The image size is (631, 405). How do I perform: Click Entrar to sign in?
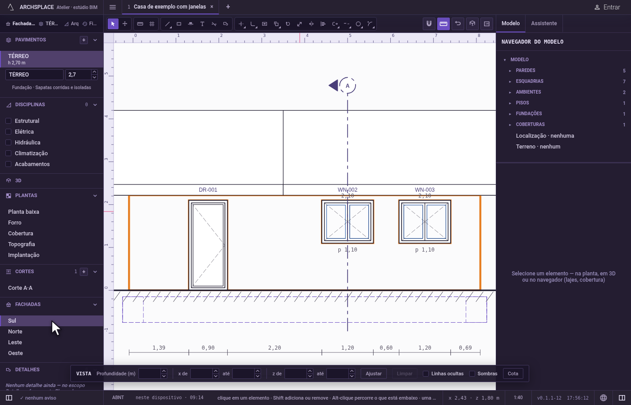[607, 7]
